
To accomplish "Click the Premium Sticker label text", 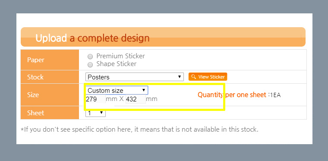I will (x=120, y=56).
